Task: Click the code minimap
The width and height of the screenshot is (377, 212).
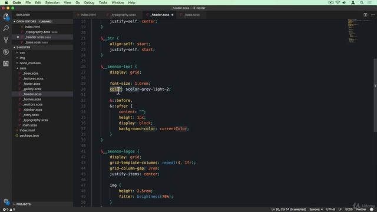Action: (359, 31)
